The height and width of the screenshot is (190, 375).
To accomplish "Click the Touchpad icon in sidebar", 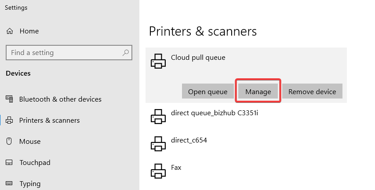I will 10,163.
